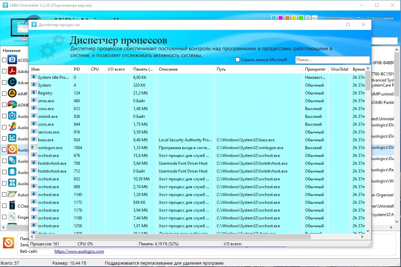The image size is (401, 267).
Task: Click the System Idle Process row icon
Action: pos(34,77)
